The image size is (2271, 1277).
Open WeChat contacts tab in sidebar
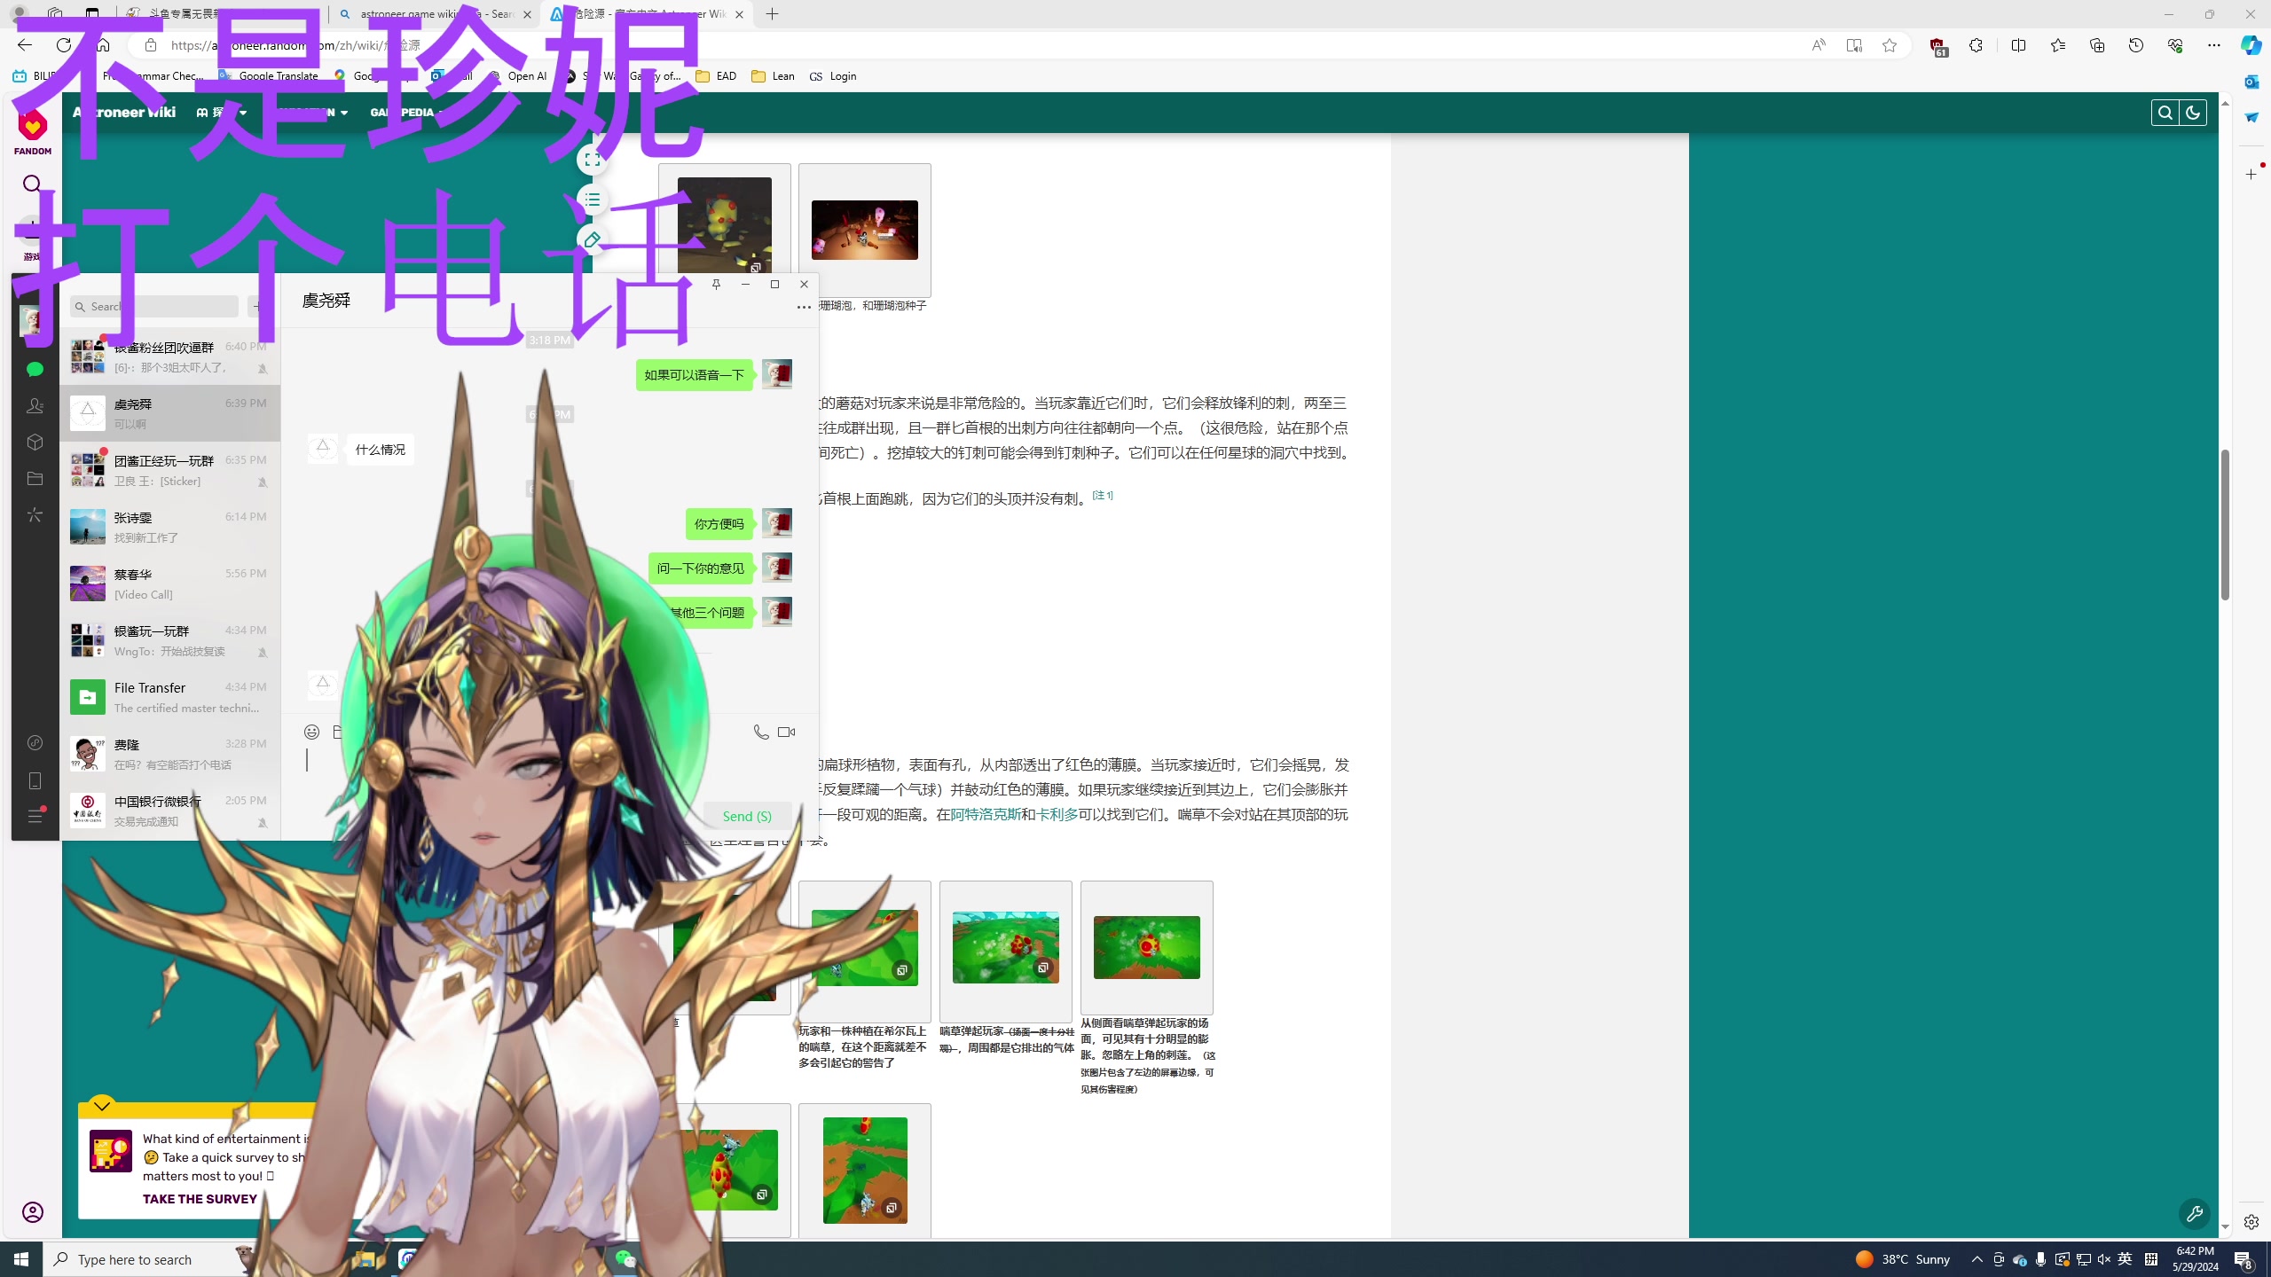(x=35, y=406)
